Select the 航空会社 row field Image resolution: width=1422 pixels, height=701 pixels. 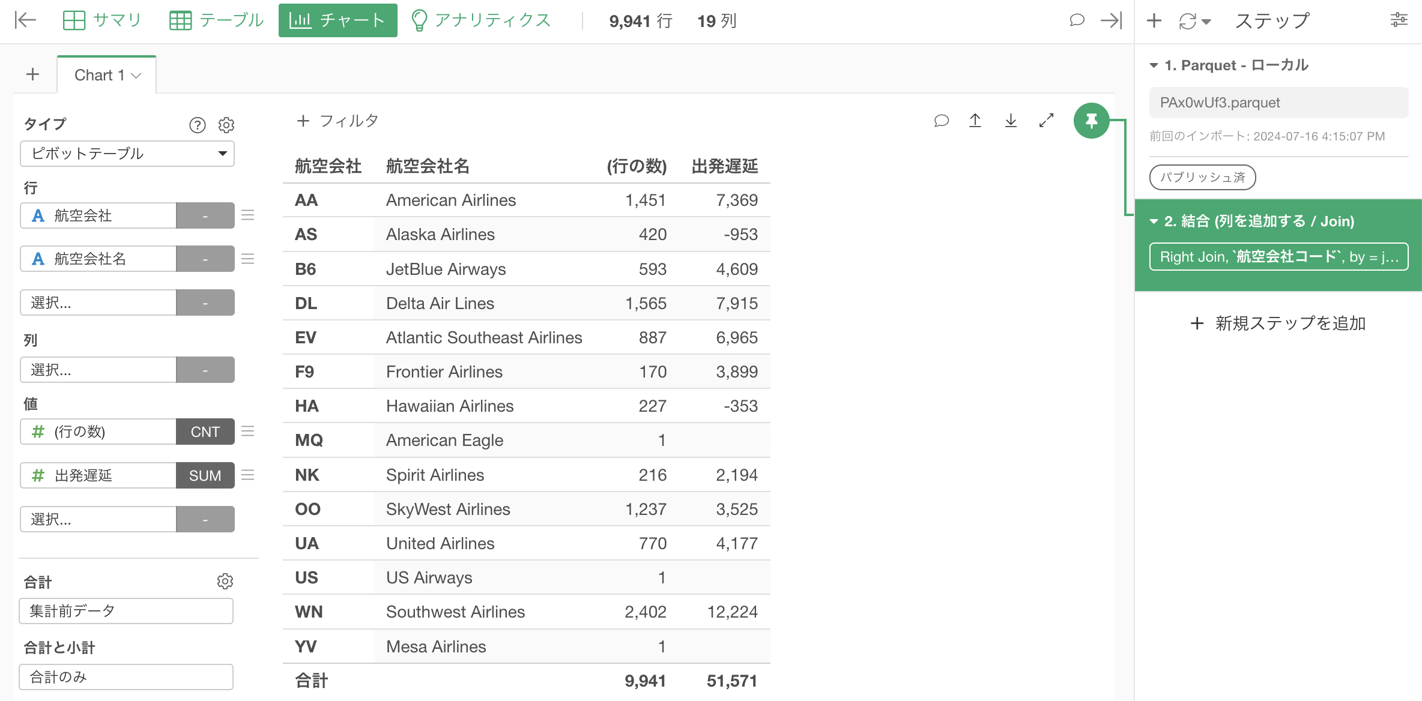[98, 215]
